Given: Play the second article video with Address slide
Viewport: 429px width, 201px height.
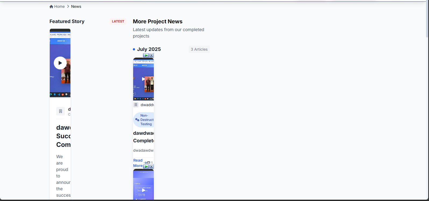Looking at the screenshot, I should (x=143, y=190).
